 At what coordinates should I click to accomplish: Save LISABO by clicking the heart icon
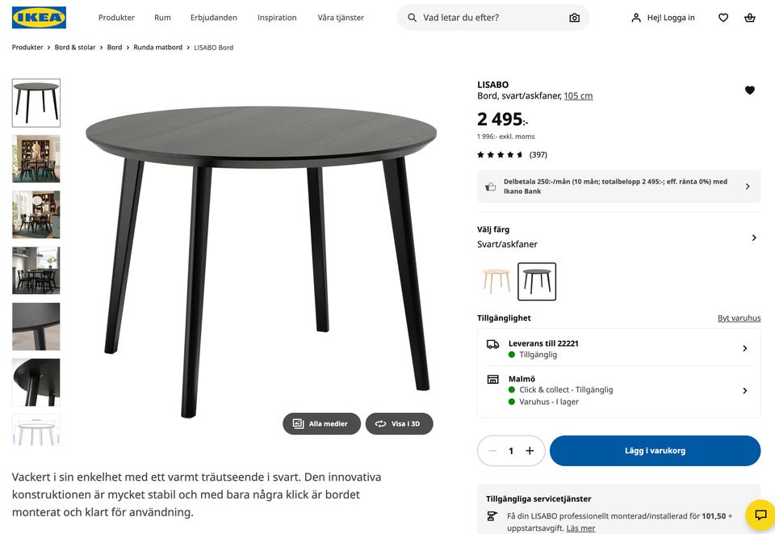point(750,90)
